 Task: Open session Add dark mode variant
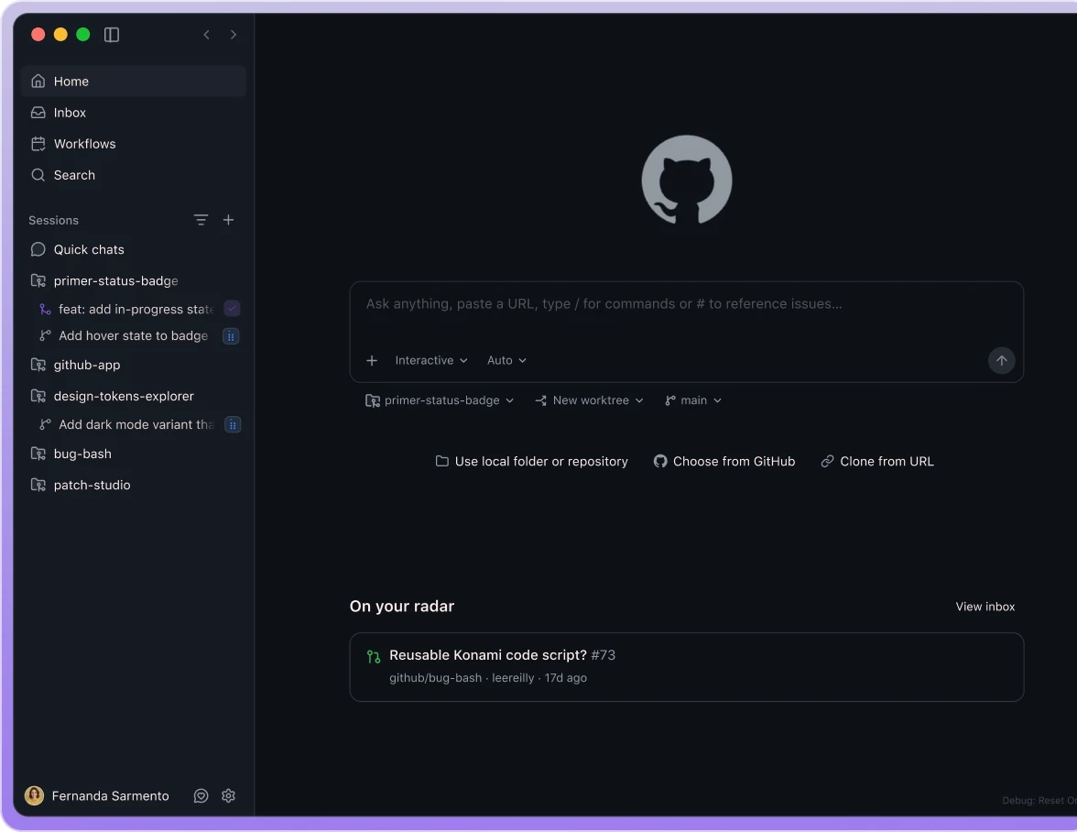tap(127, 424)
